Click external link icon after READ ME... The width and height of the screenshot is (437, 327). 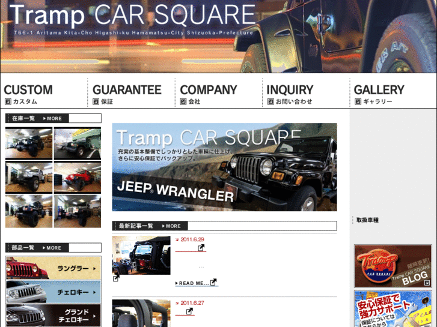tap(213, 282)
